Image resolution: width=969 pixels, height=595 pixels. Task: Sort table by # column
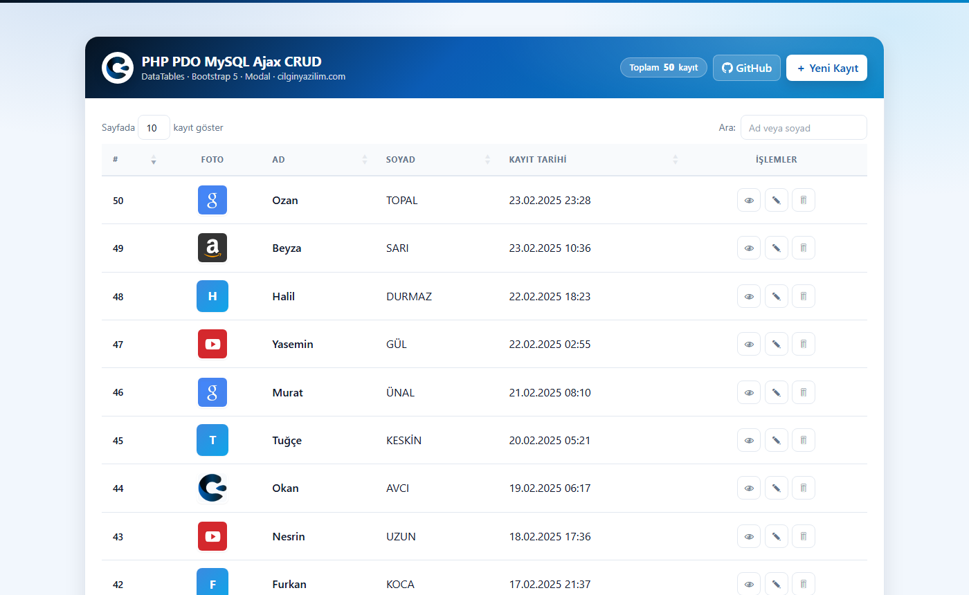click(x=134, y=159)
